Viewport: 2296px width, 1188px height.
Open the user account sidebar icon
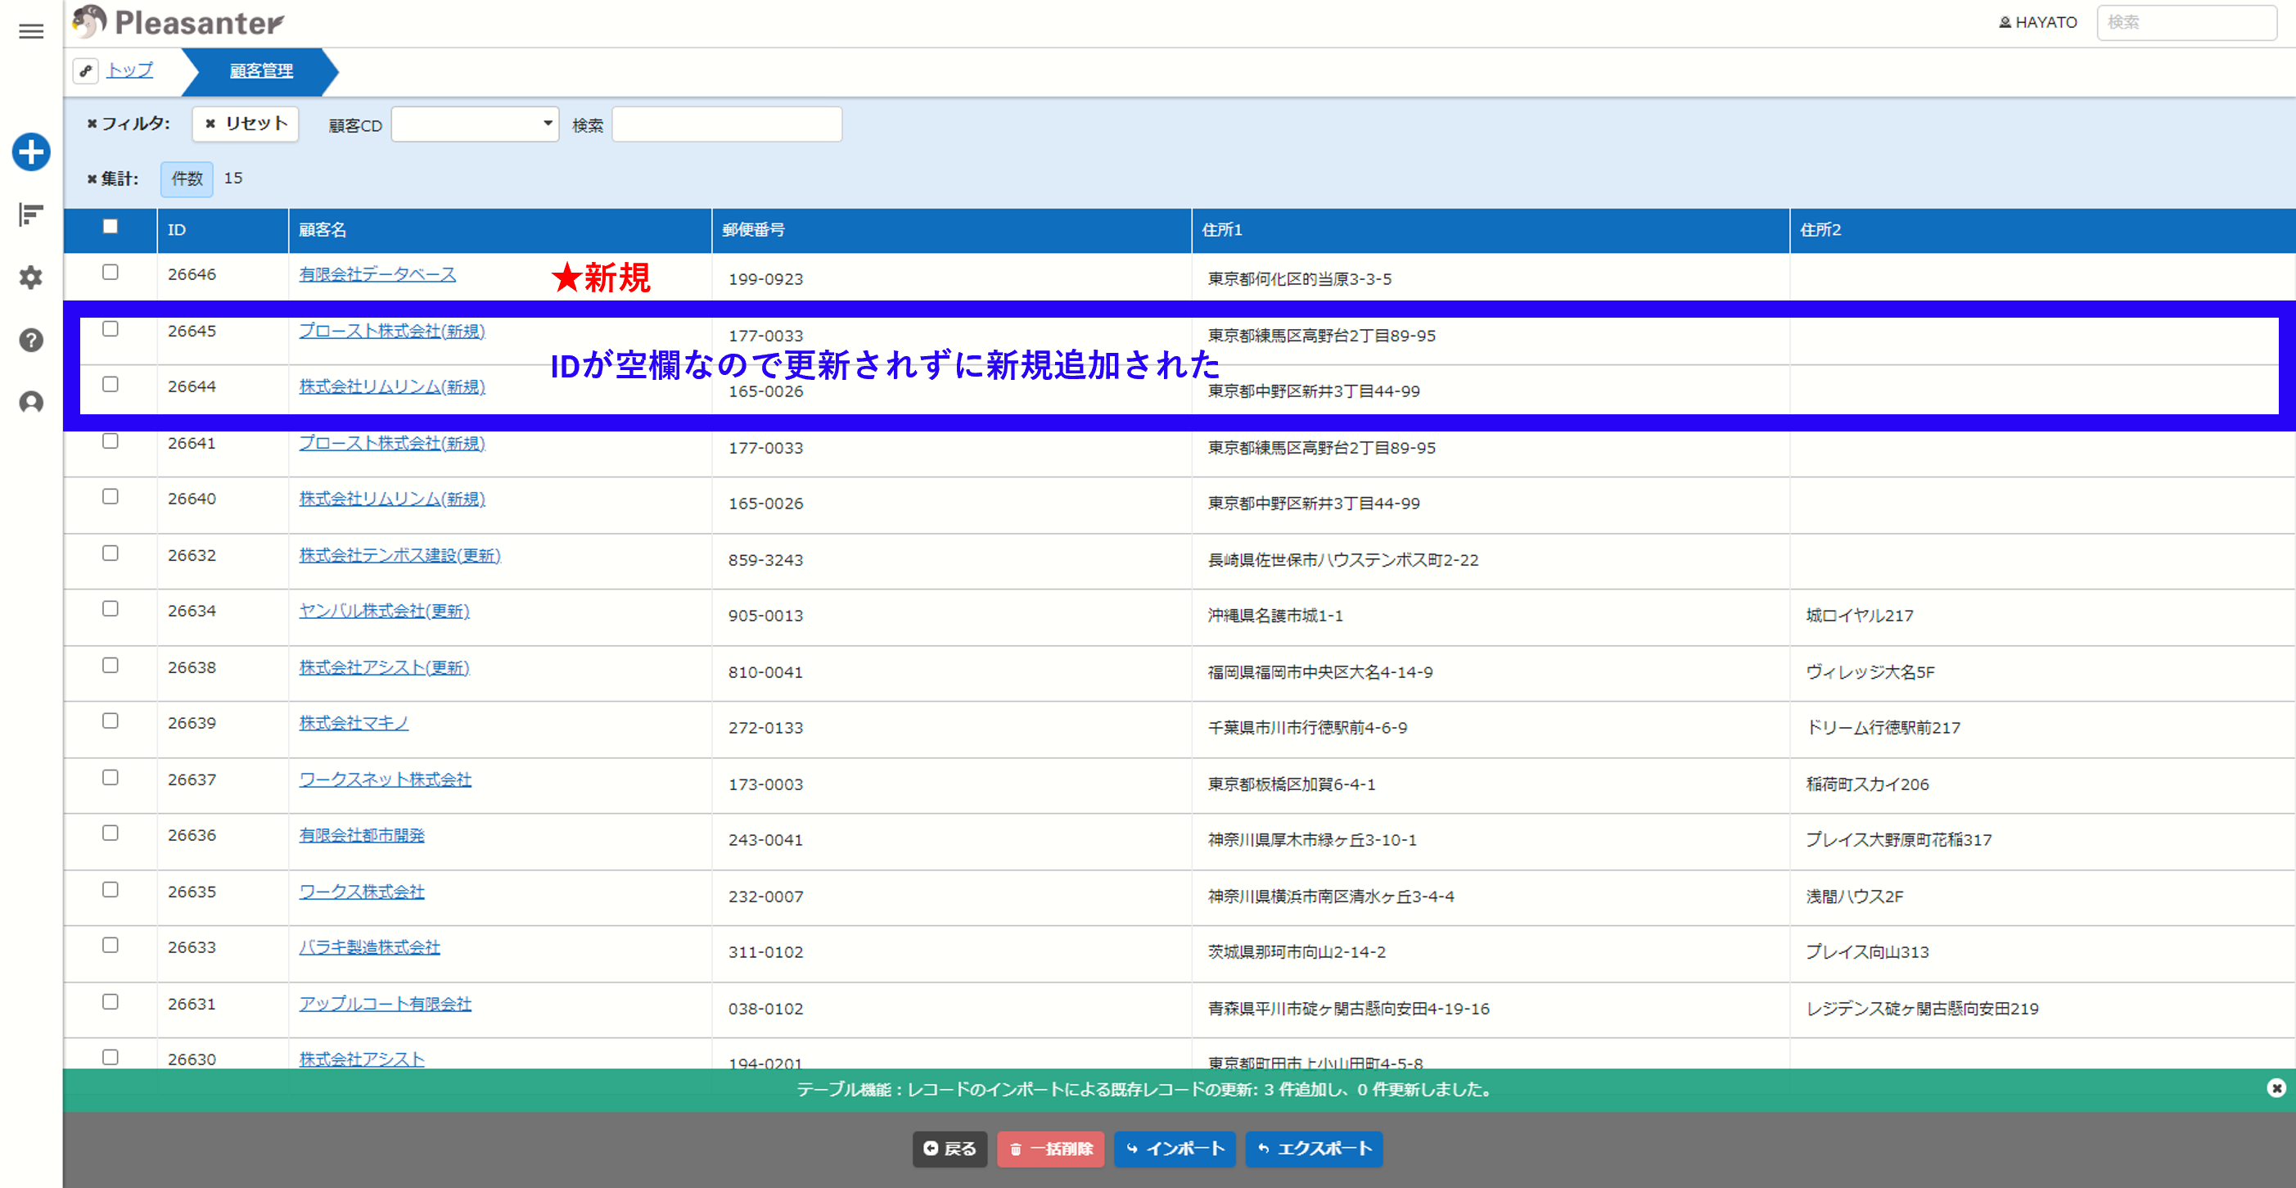[x=31, y=402]
